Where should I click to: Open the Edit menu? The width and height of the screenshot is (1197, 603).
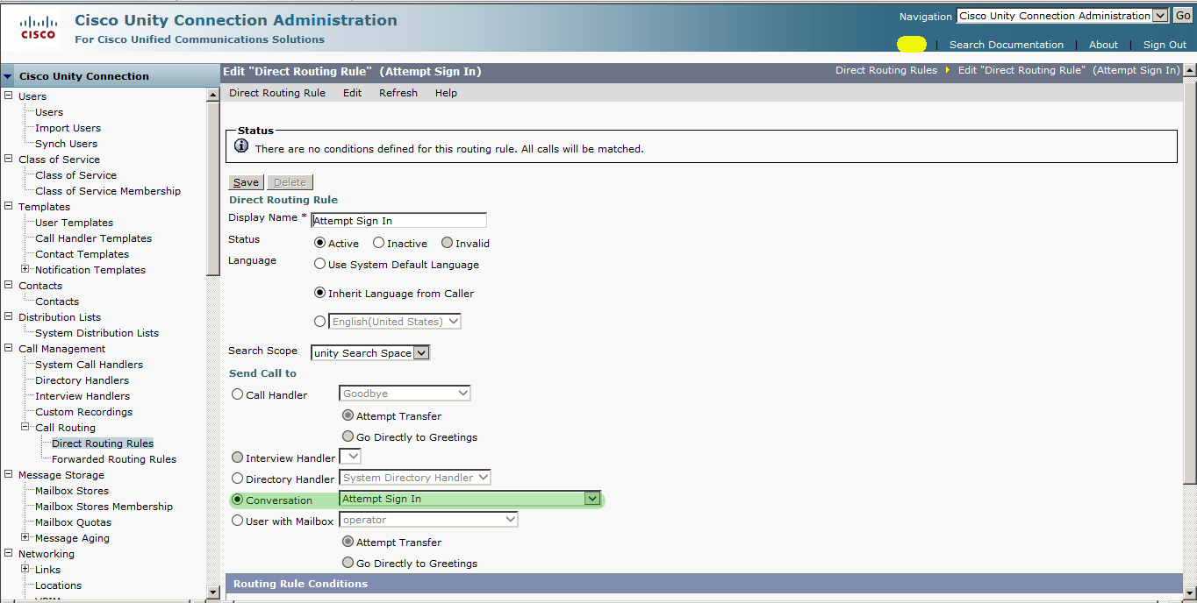[x=352, y=92]
